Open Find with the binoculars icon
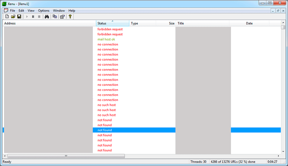The width and height of the screenshot is (288, 166). [x=47, y=17]
